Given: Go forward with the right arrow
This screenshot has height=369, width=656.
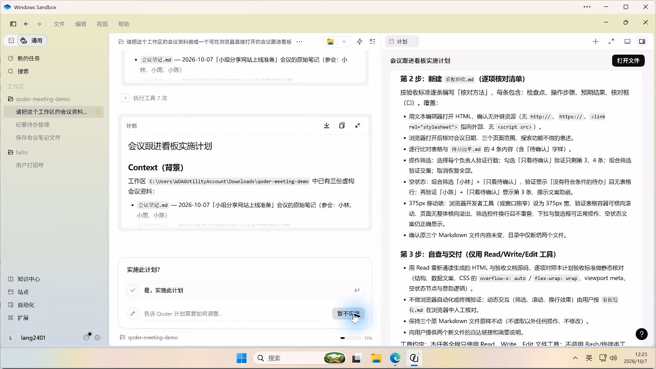Looking at the screenshot, I should pos(39,24).
